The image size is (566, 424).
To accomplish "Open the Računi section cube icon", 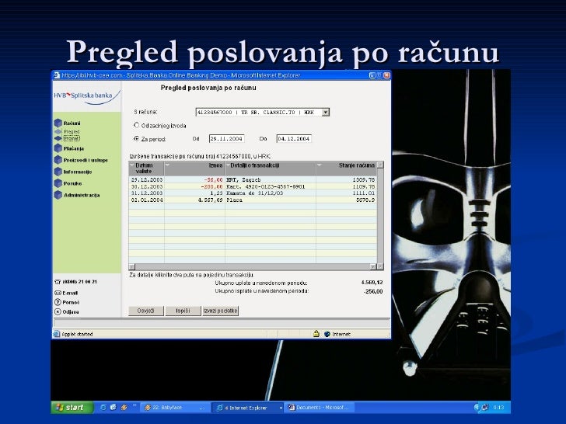I will pyautogui.click(x=58, y=123).
